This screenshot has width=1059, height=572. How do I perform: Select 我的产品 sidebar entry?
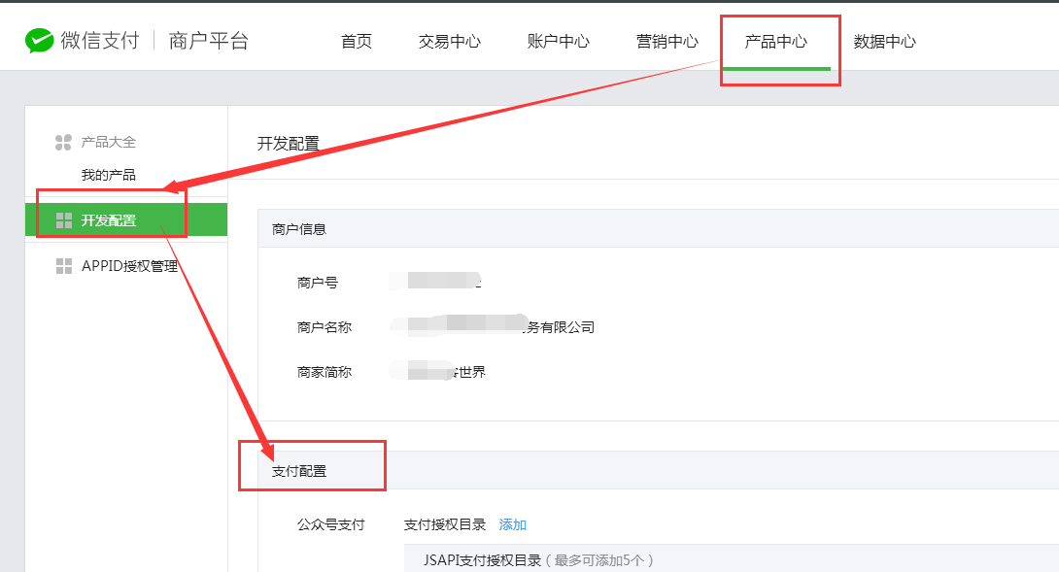tap(109, 175)
